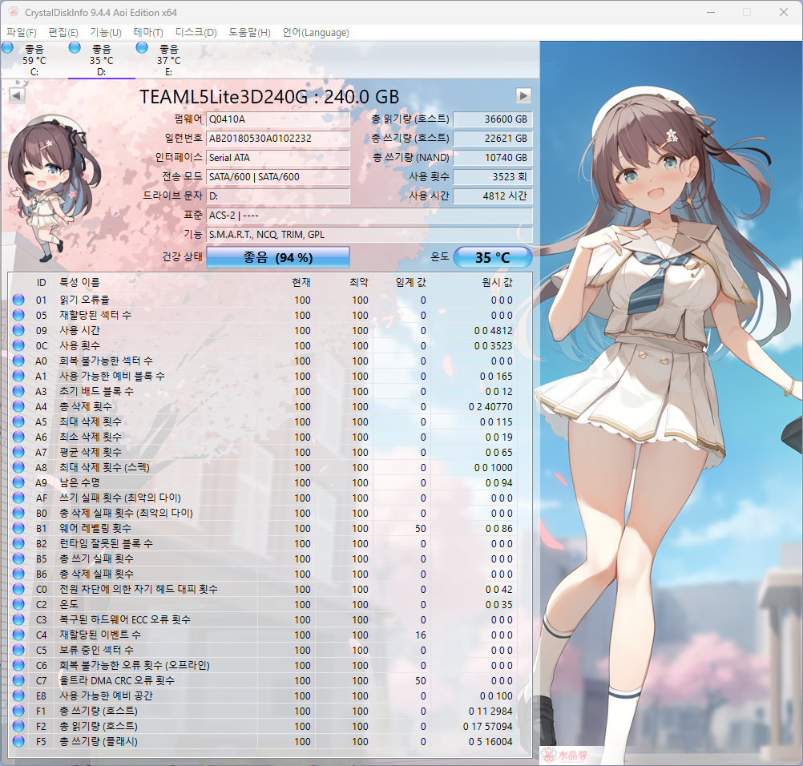This screenshot has width=803, height=766.
Task: Click total host writes value 22621 GB
Action: tap(493, 139)
